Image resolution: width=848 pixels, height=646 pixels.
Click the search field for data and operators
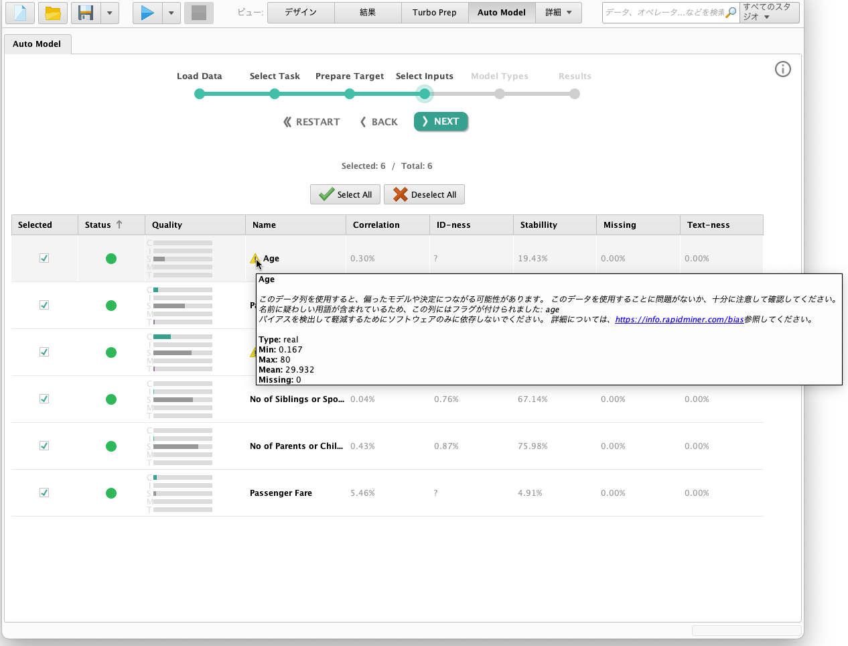coord(664,13)
